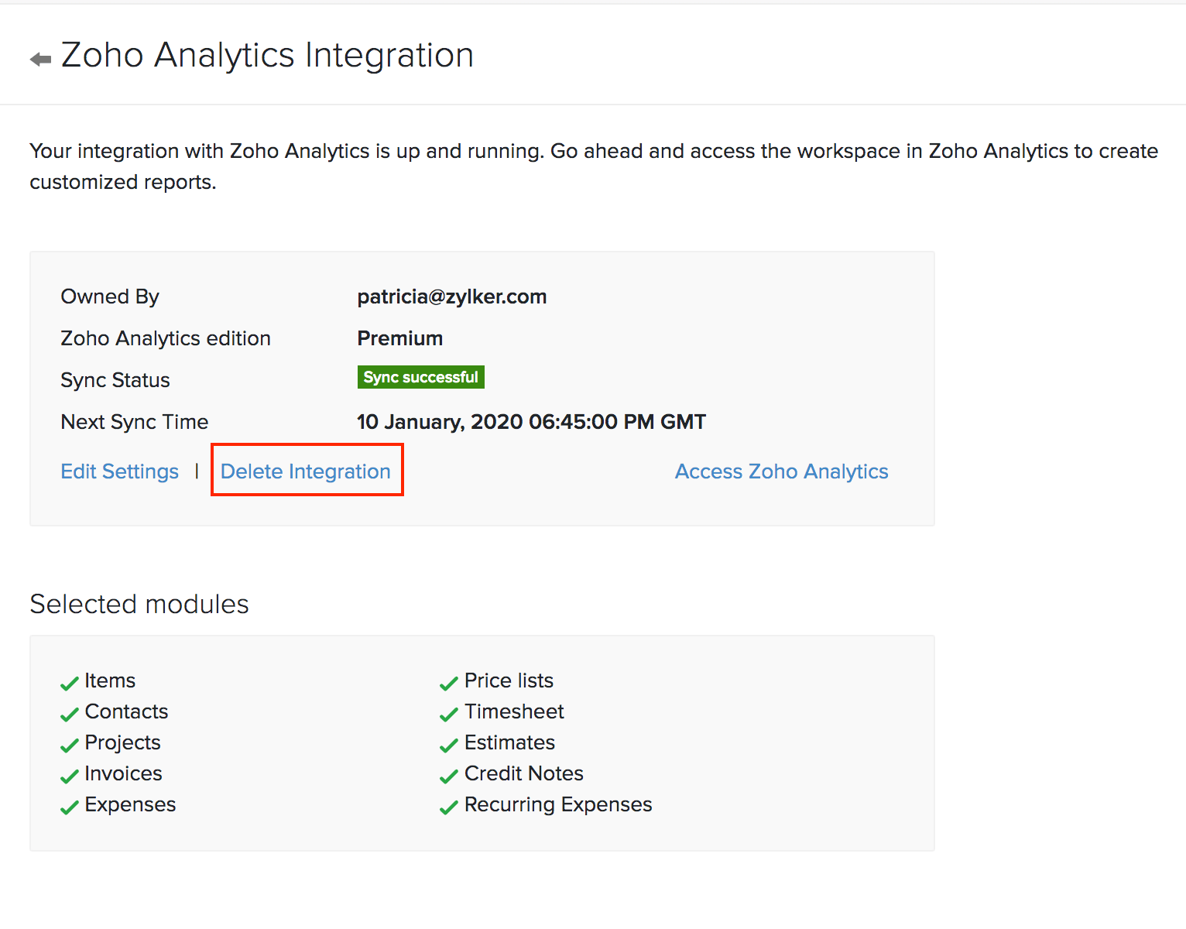This screenshot has height=929, width=1186.
Task: Click the checkmark next to Timesheet
Action: [x=449, y=714]
